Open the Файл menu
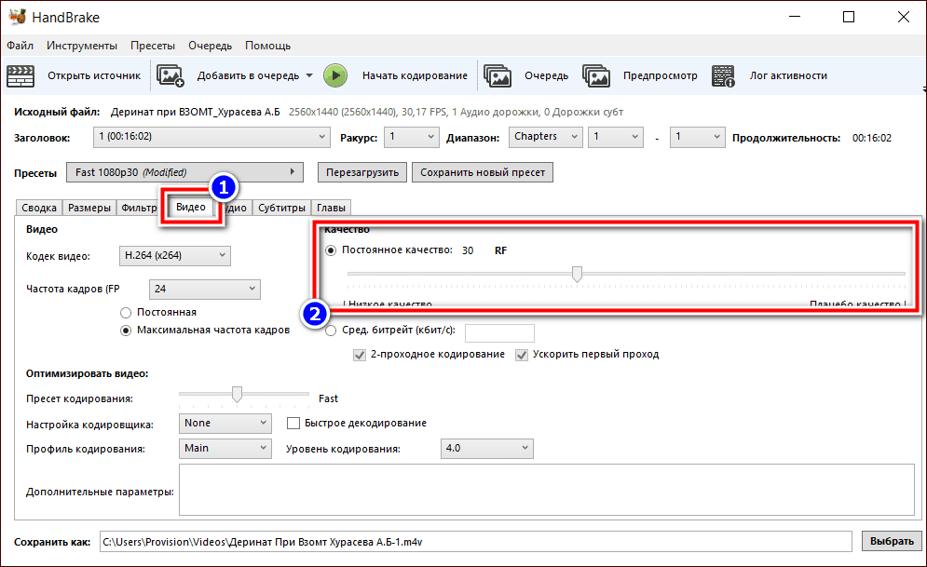This screenshot has height=567, width=927. point(20,46)
